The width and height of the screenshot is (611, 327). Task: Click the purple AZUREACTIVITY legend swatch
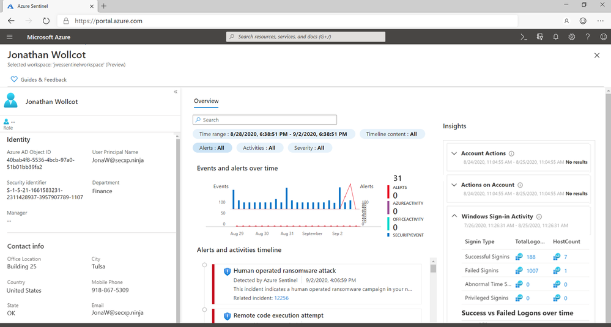(388, 208)
